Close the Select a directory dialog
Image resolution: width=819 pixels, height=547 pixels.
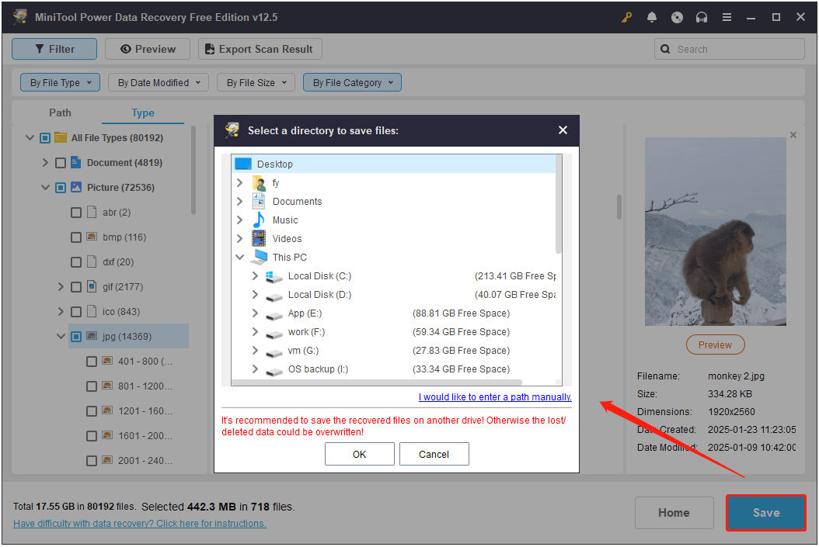563,130
